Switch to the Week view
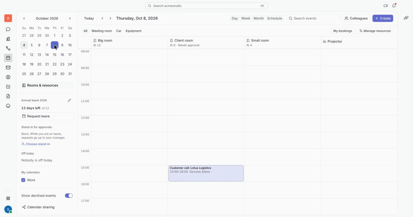 246,18
